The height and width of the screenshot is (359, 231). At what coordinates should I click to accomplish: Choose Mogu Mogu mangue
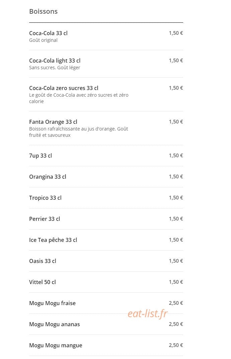[106, 345]
